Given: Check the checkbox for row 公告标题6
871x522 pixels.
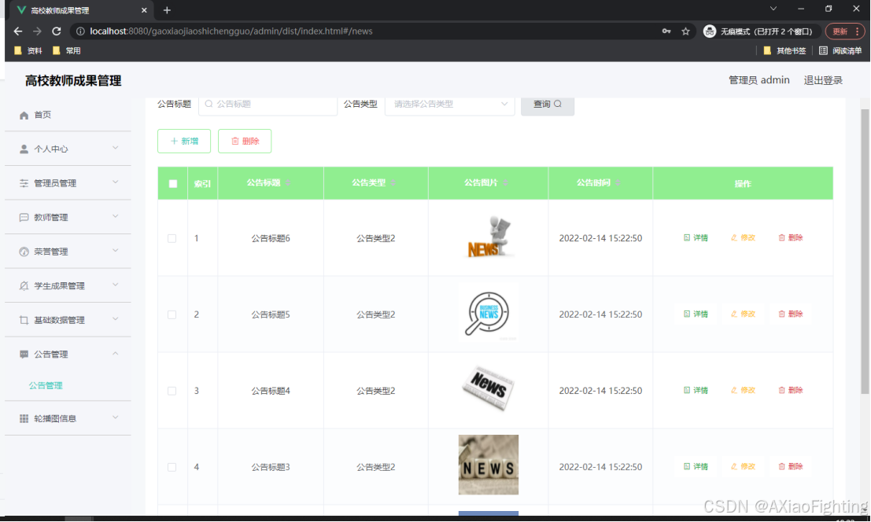Looking at the screenshot, I should 172,238.
